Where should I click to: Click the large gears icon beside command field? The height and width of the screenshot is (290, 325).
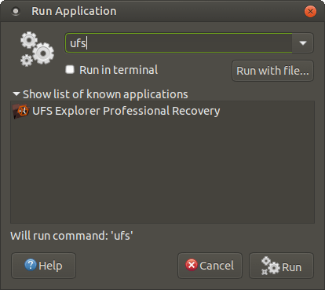(x=37, y=49)
